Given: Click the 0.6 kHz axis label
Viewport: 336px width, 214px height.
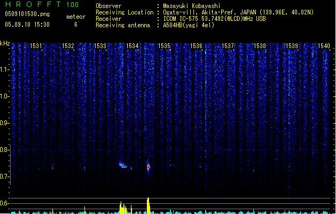Looking at the screenshot, I should point(4,203).
